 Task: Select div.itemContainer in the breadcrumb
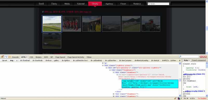click(x=125, y=60)
